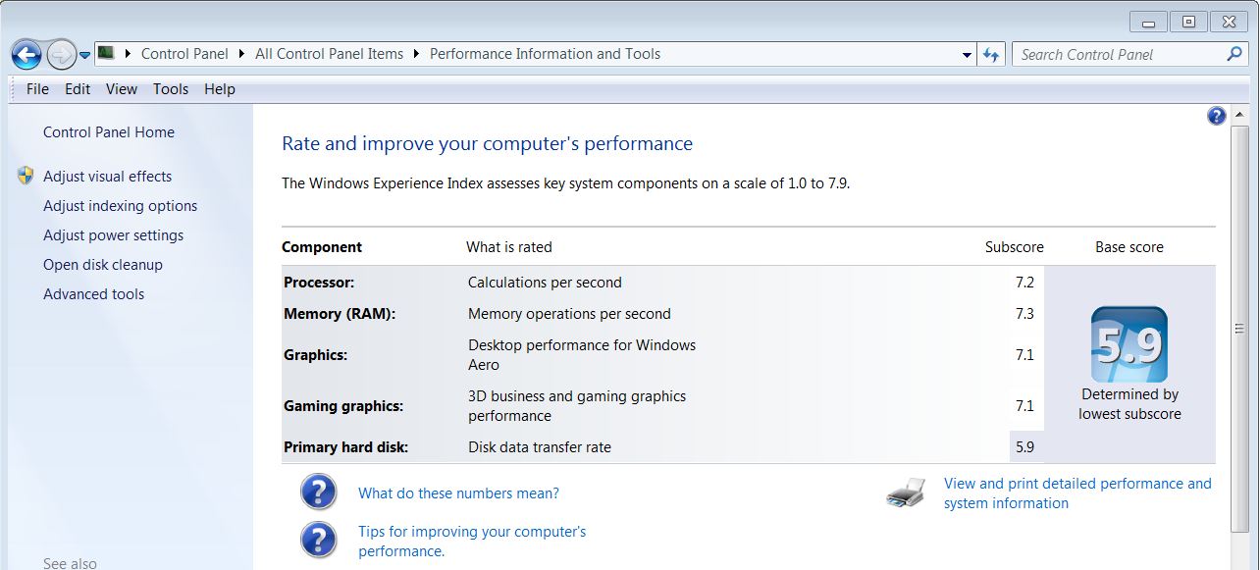The height and width of the screenshot is (570, 1260).
Task: Expand the root breadcrumb arrow before Control Panel
Action: click(x=129, y=54)
